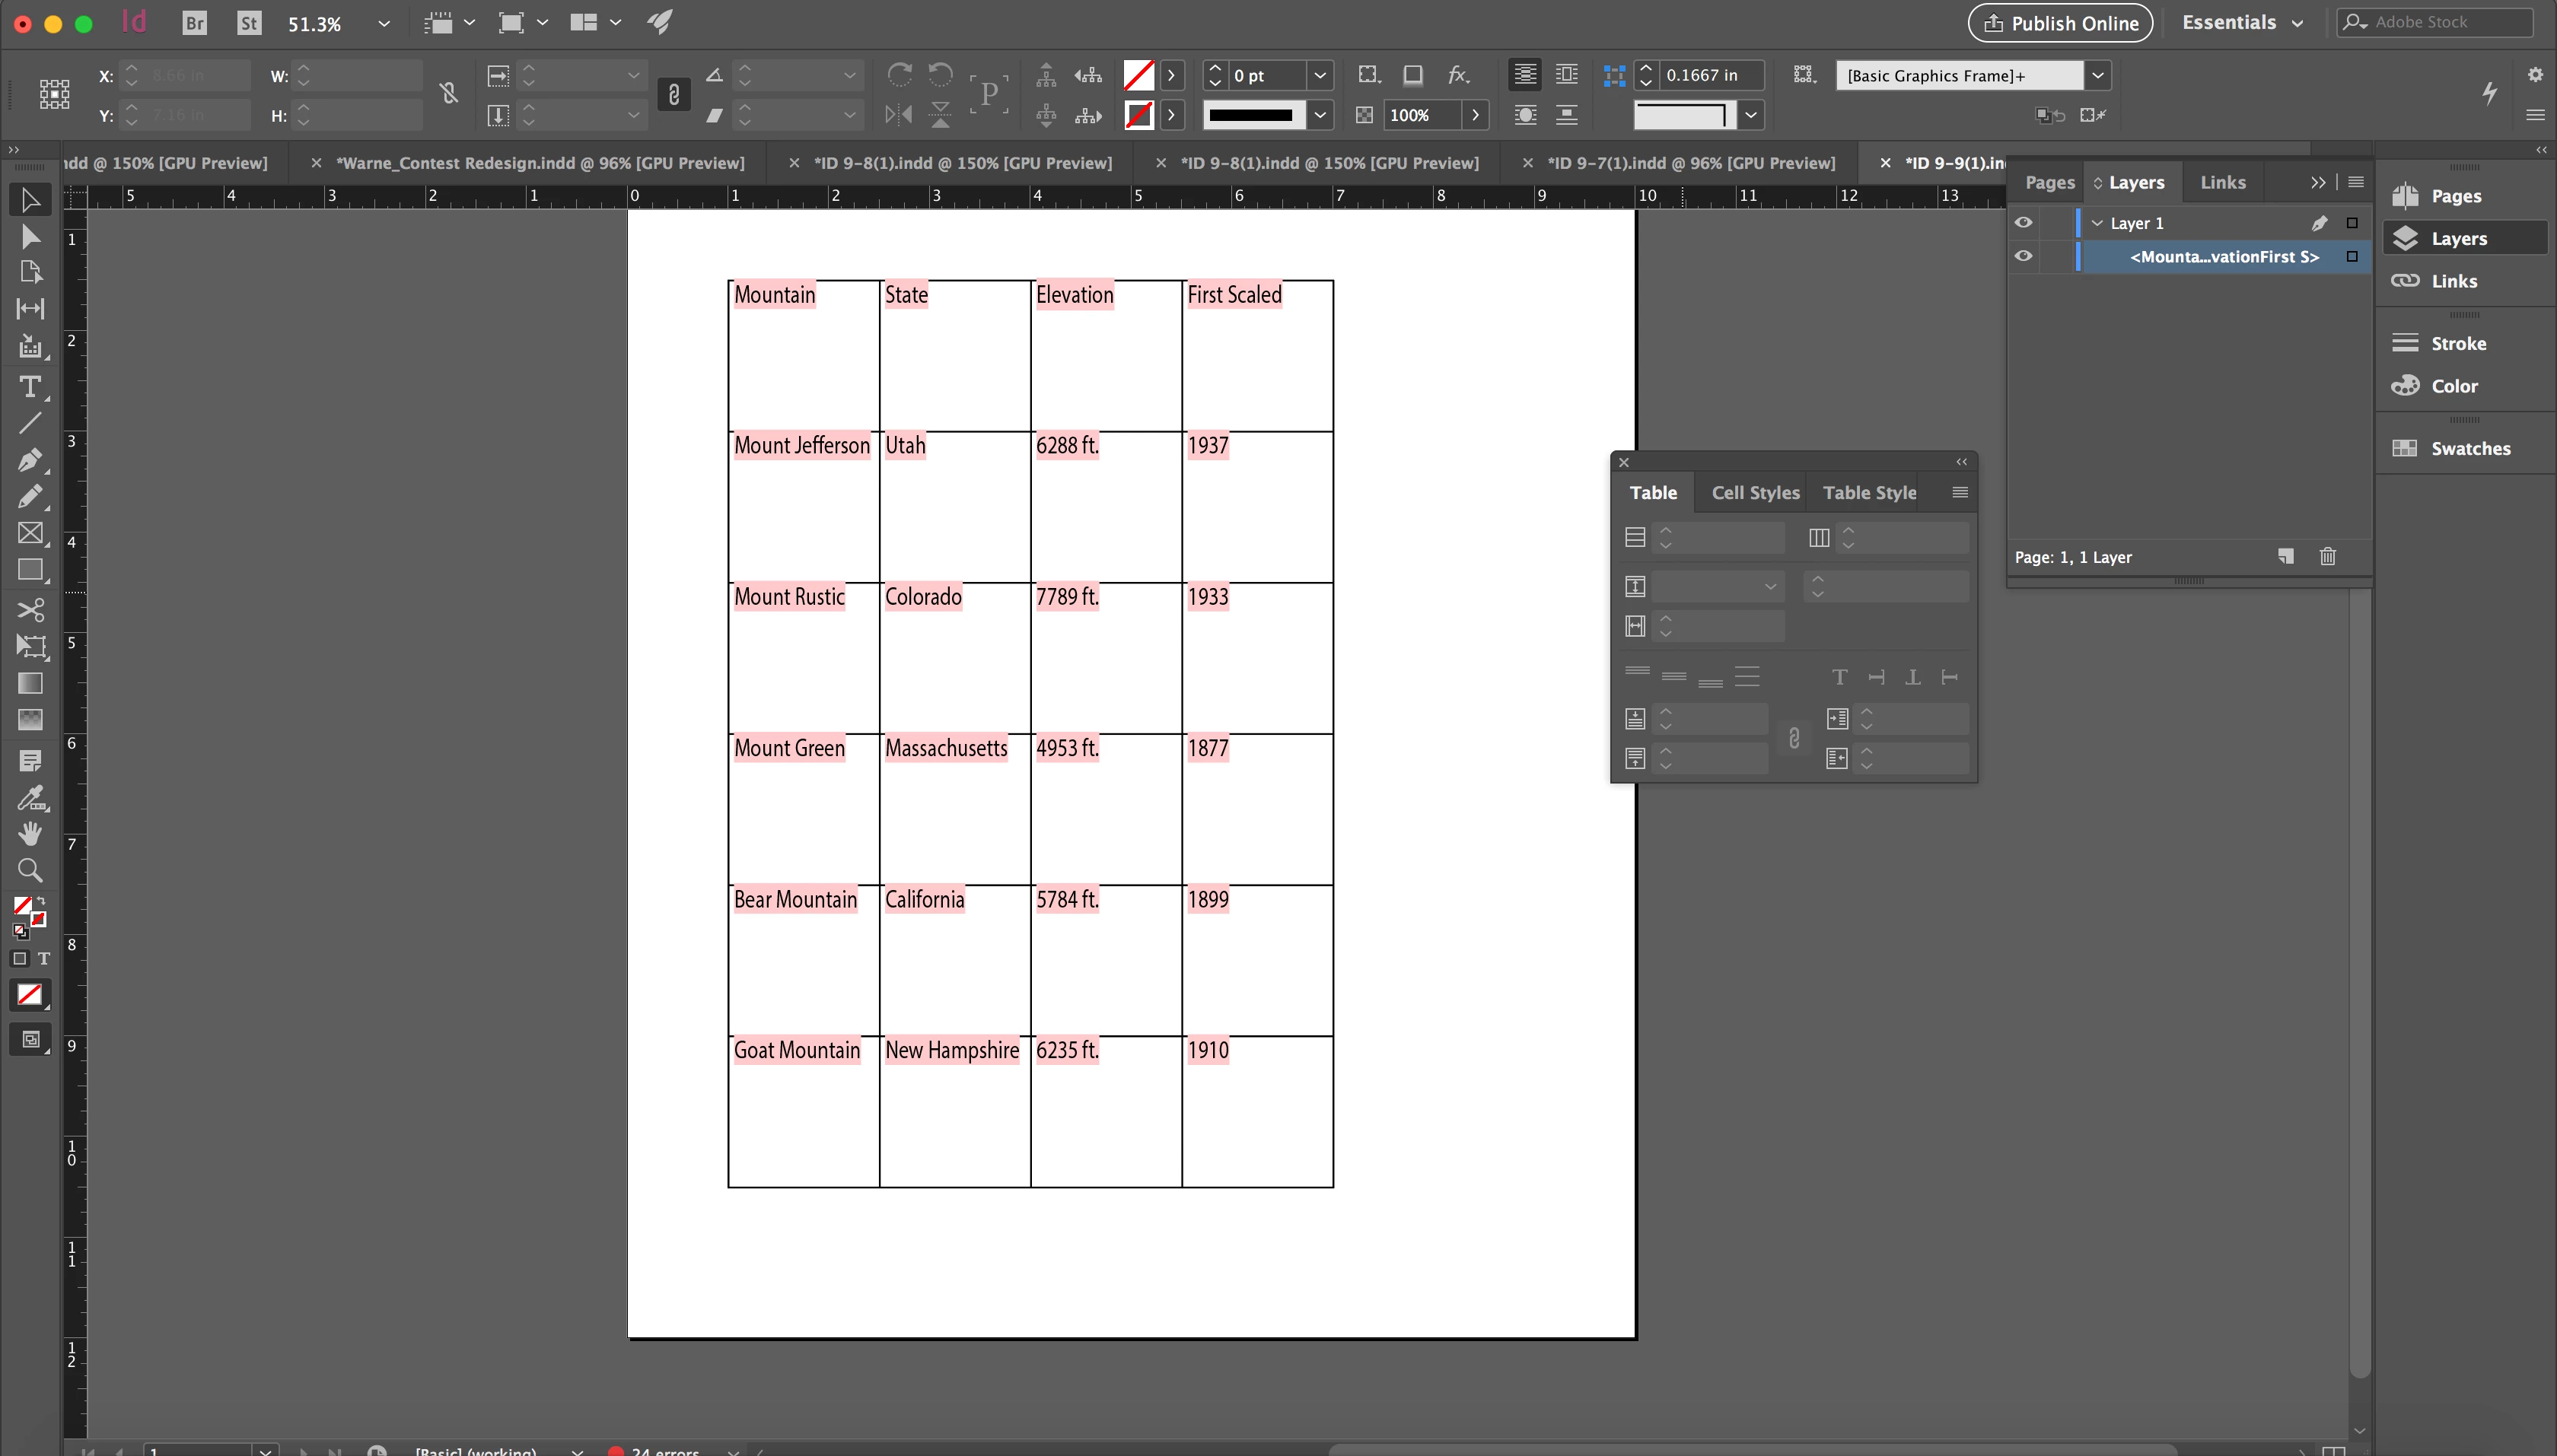Switch to Warne_Contest Redesign.indd document tab
This screenshot has height=1456, width=2557.
[x=540, y=163]
